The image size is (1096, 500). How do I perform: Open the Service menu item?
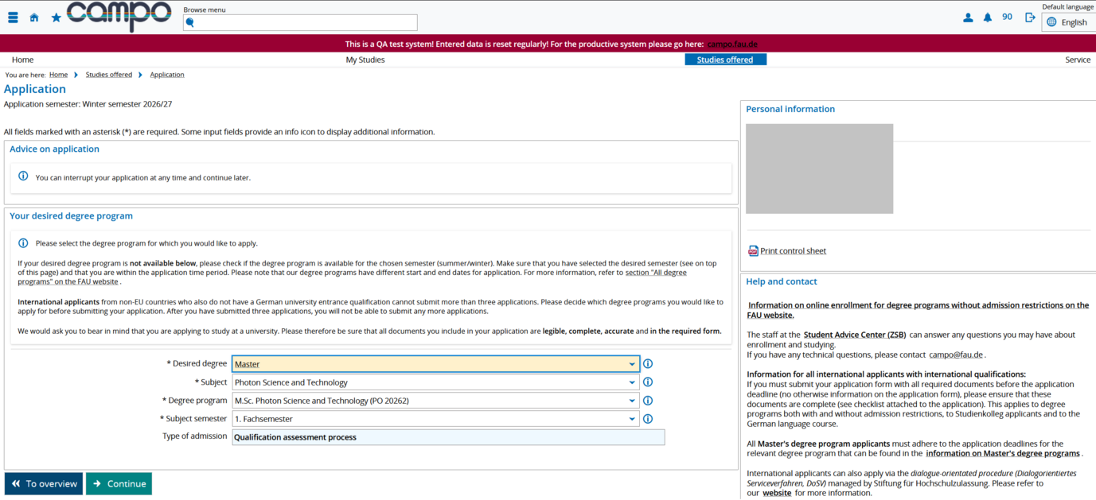pyautogui.click(x=1077, y=60)
